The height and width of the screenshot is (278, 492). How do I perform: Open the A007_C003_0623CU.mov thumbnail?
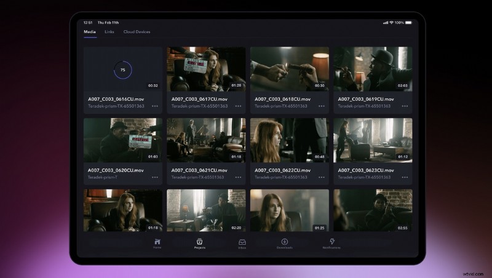(373, 140)
